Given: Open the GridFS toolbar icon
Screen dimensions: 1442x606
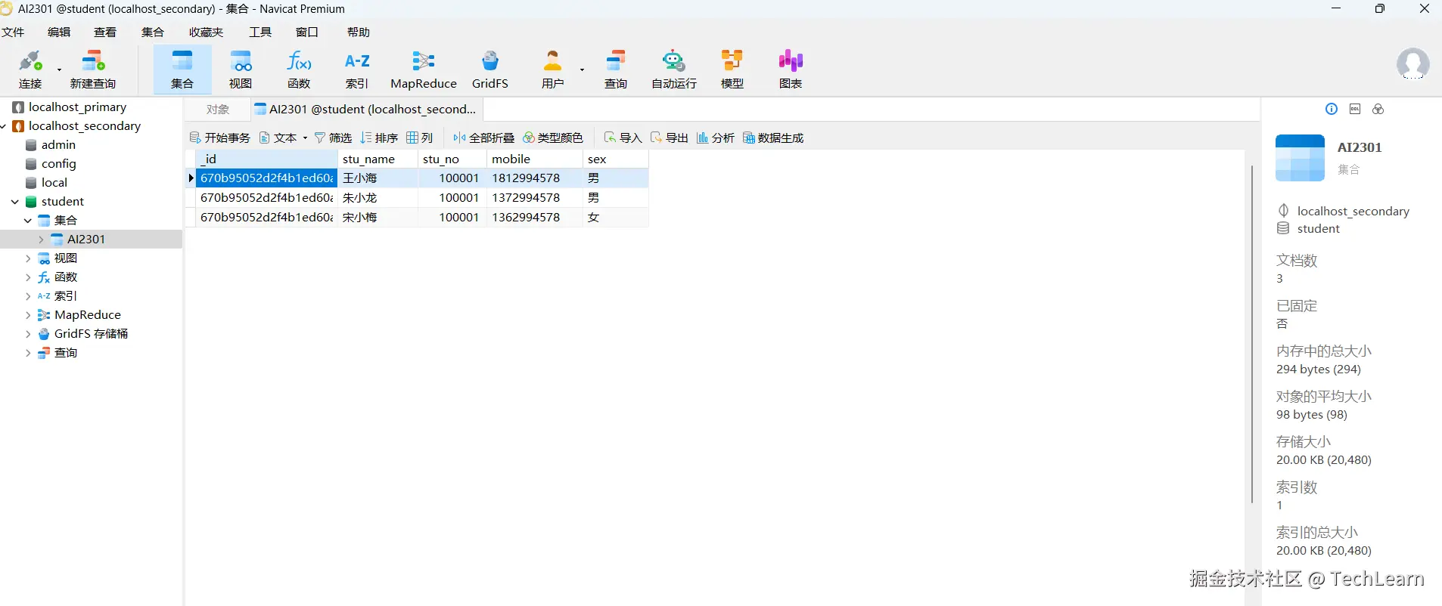Looking at the screenshot, I should tap(490, 70).
